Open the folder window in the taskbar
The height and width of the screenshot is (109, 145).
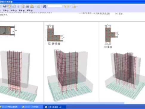point(10,107)
